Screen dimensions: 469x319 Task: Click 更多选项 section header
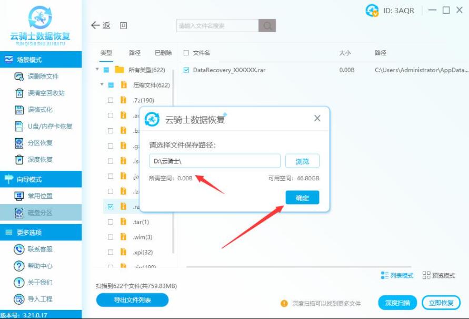coord(41,233)
